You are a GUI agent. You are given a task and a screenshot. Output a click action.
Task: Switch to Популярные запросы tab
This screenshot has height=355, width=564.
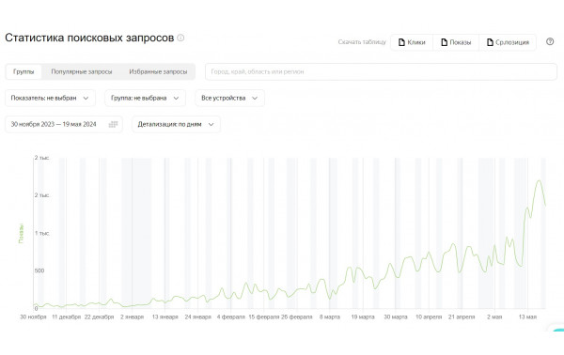click(81, 72)
